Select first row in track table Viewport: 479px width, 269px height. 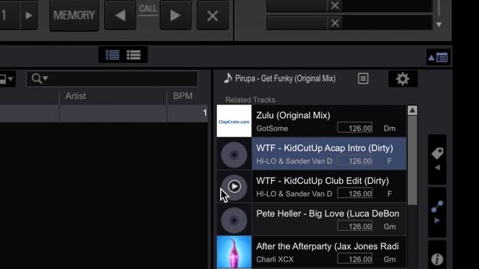coord(104,113)
